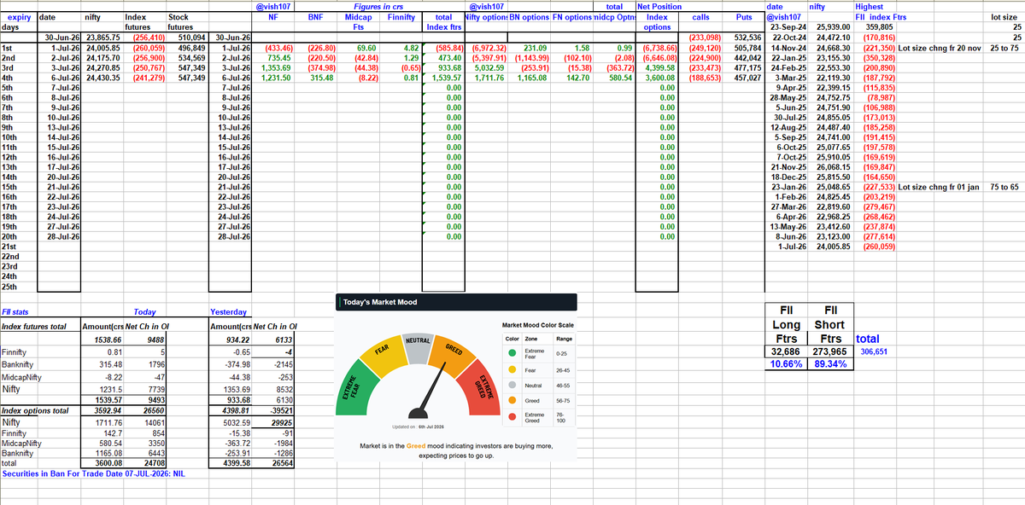Click the "Highest" header cell
1025x505 pixels.
point(870,7)
